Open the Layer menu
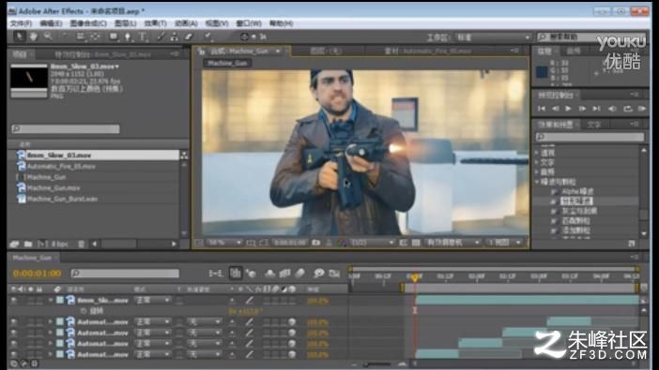This screenshot has height=370, width=659. [125, 23]
